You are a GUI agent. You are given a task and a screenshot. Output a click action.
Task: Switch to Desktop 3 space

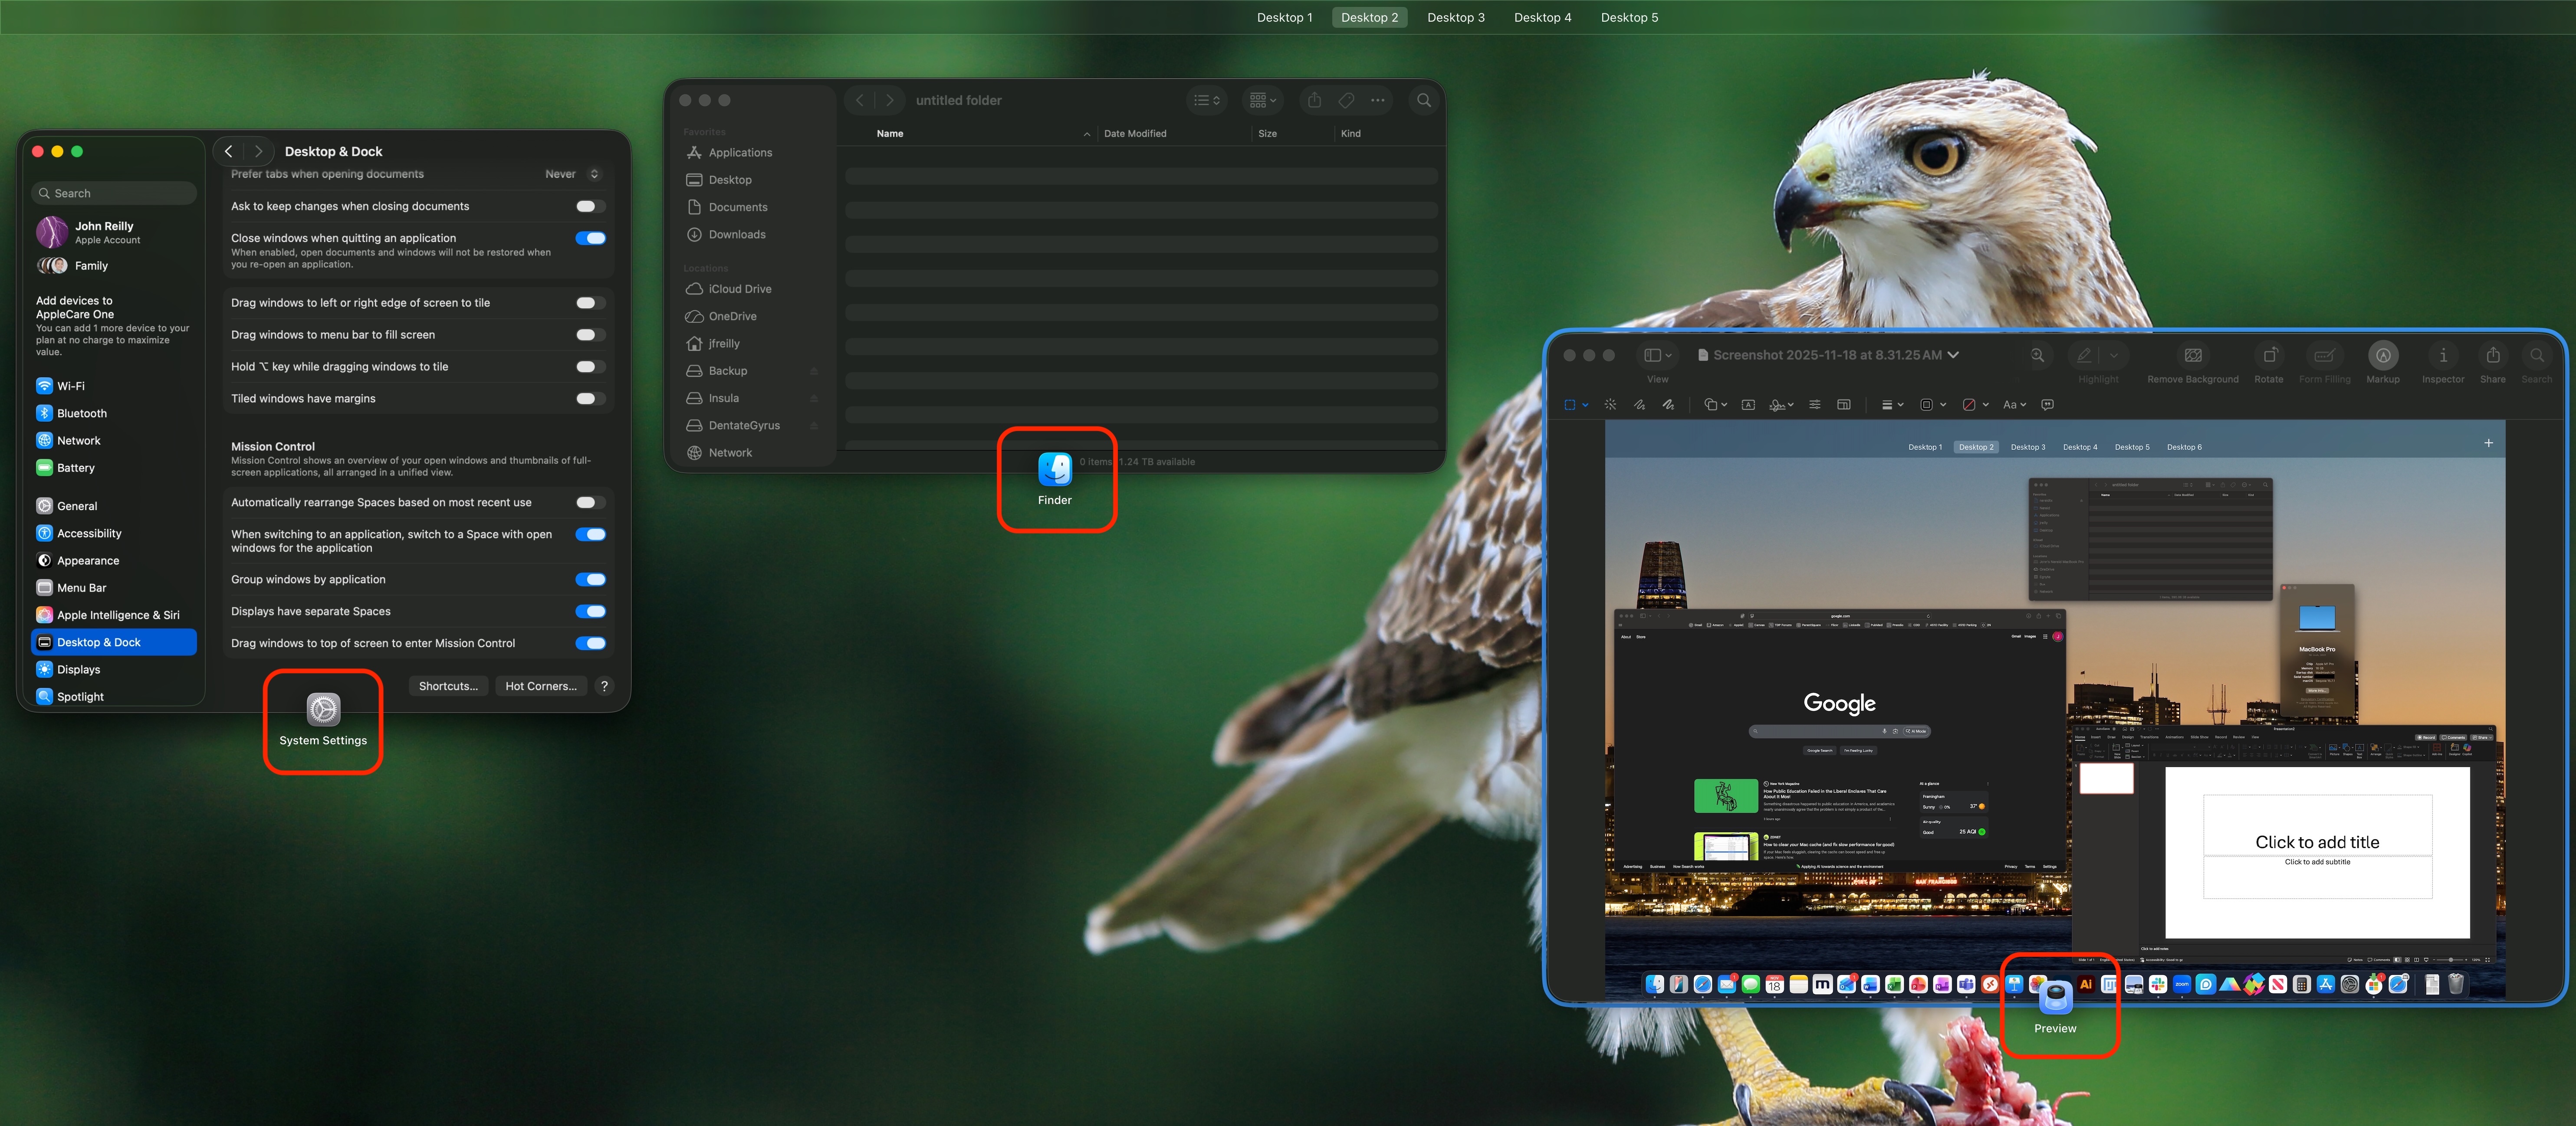1455,17
